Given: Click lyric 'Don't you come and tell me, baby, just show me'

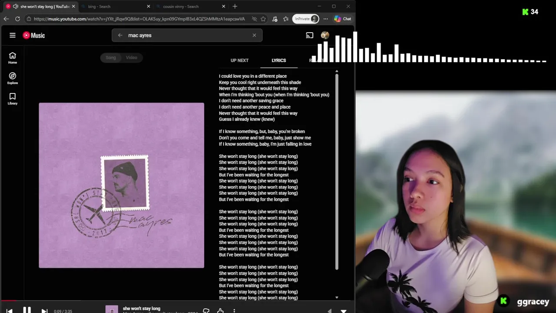Looking at the screenshot, I should pos(265,138).
